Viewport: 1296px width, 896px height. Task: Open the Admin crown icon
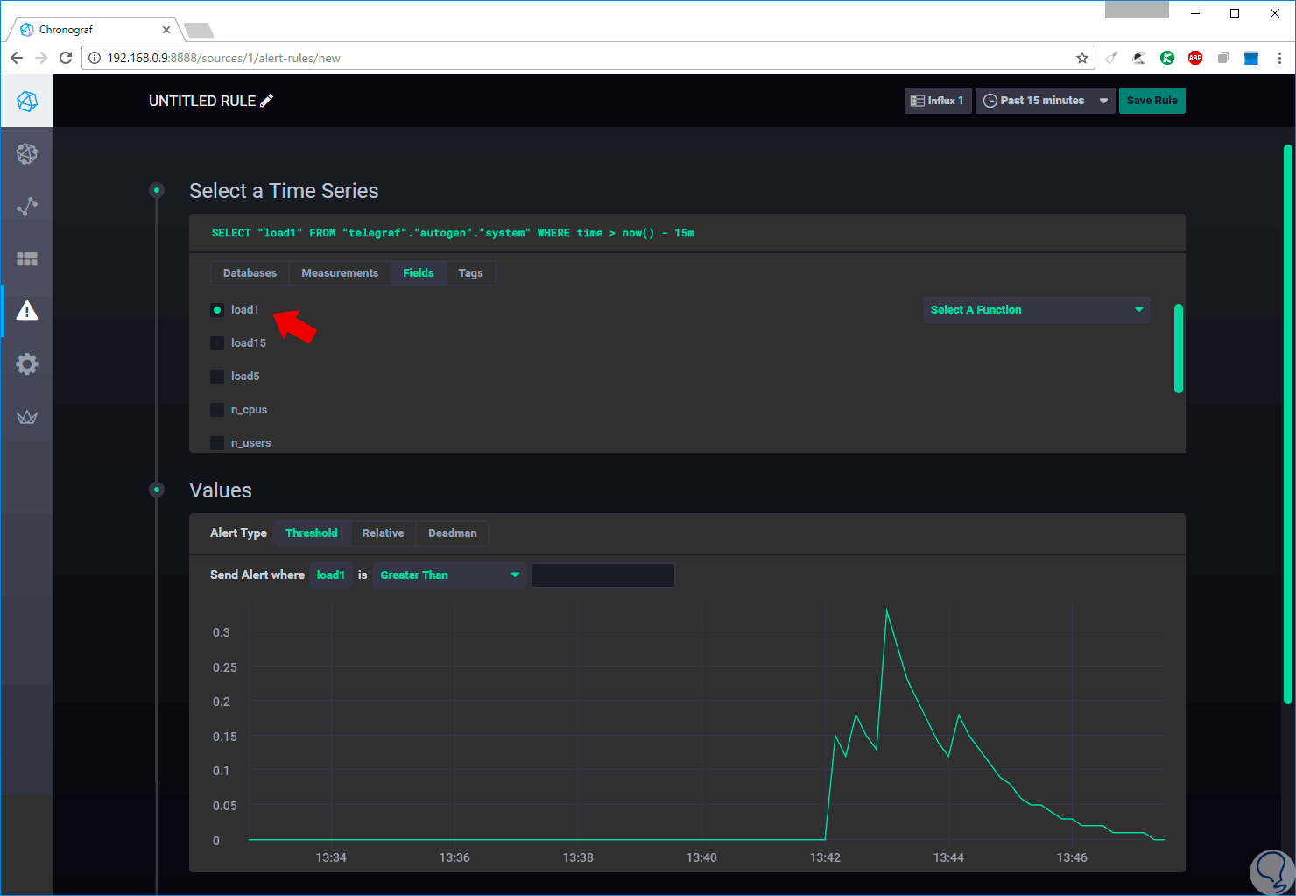coord(27,417)
